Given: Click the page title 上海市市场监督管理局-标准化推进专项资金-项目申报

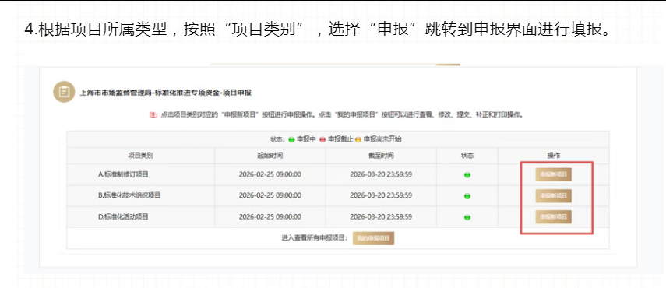Looking at the screenshot, I should (x=166, y=93).
